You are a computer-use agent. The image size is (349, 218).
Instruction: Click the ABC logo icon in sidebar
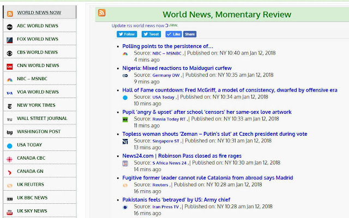point(10,27)
